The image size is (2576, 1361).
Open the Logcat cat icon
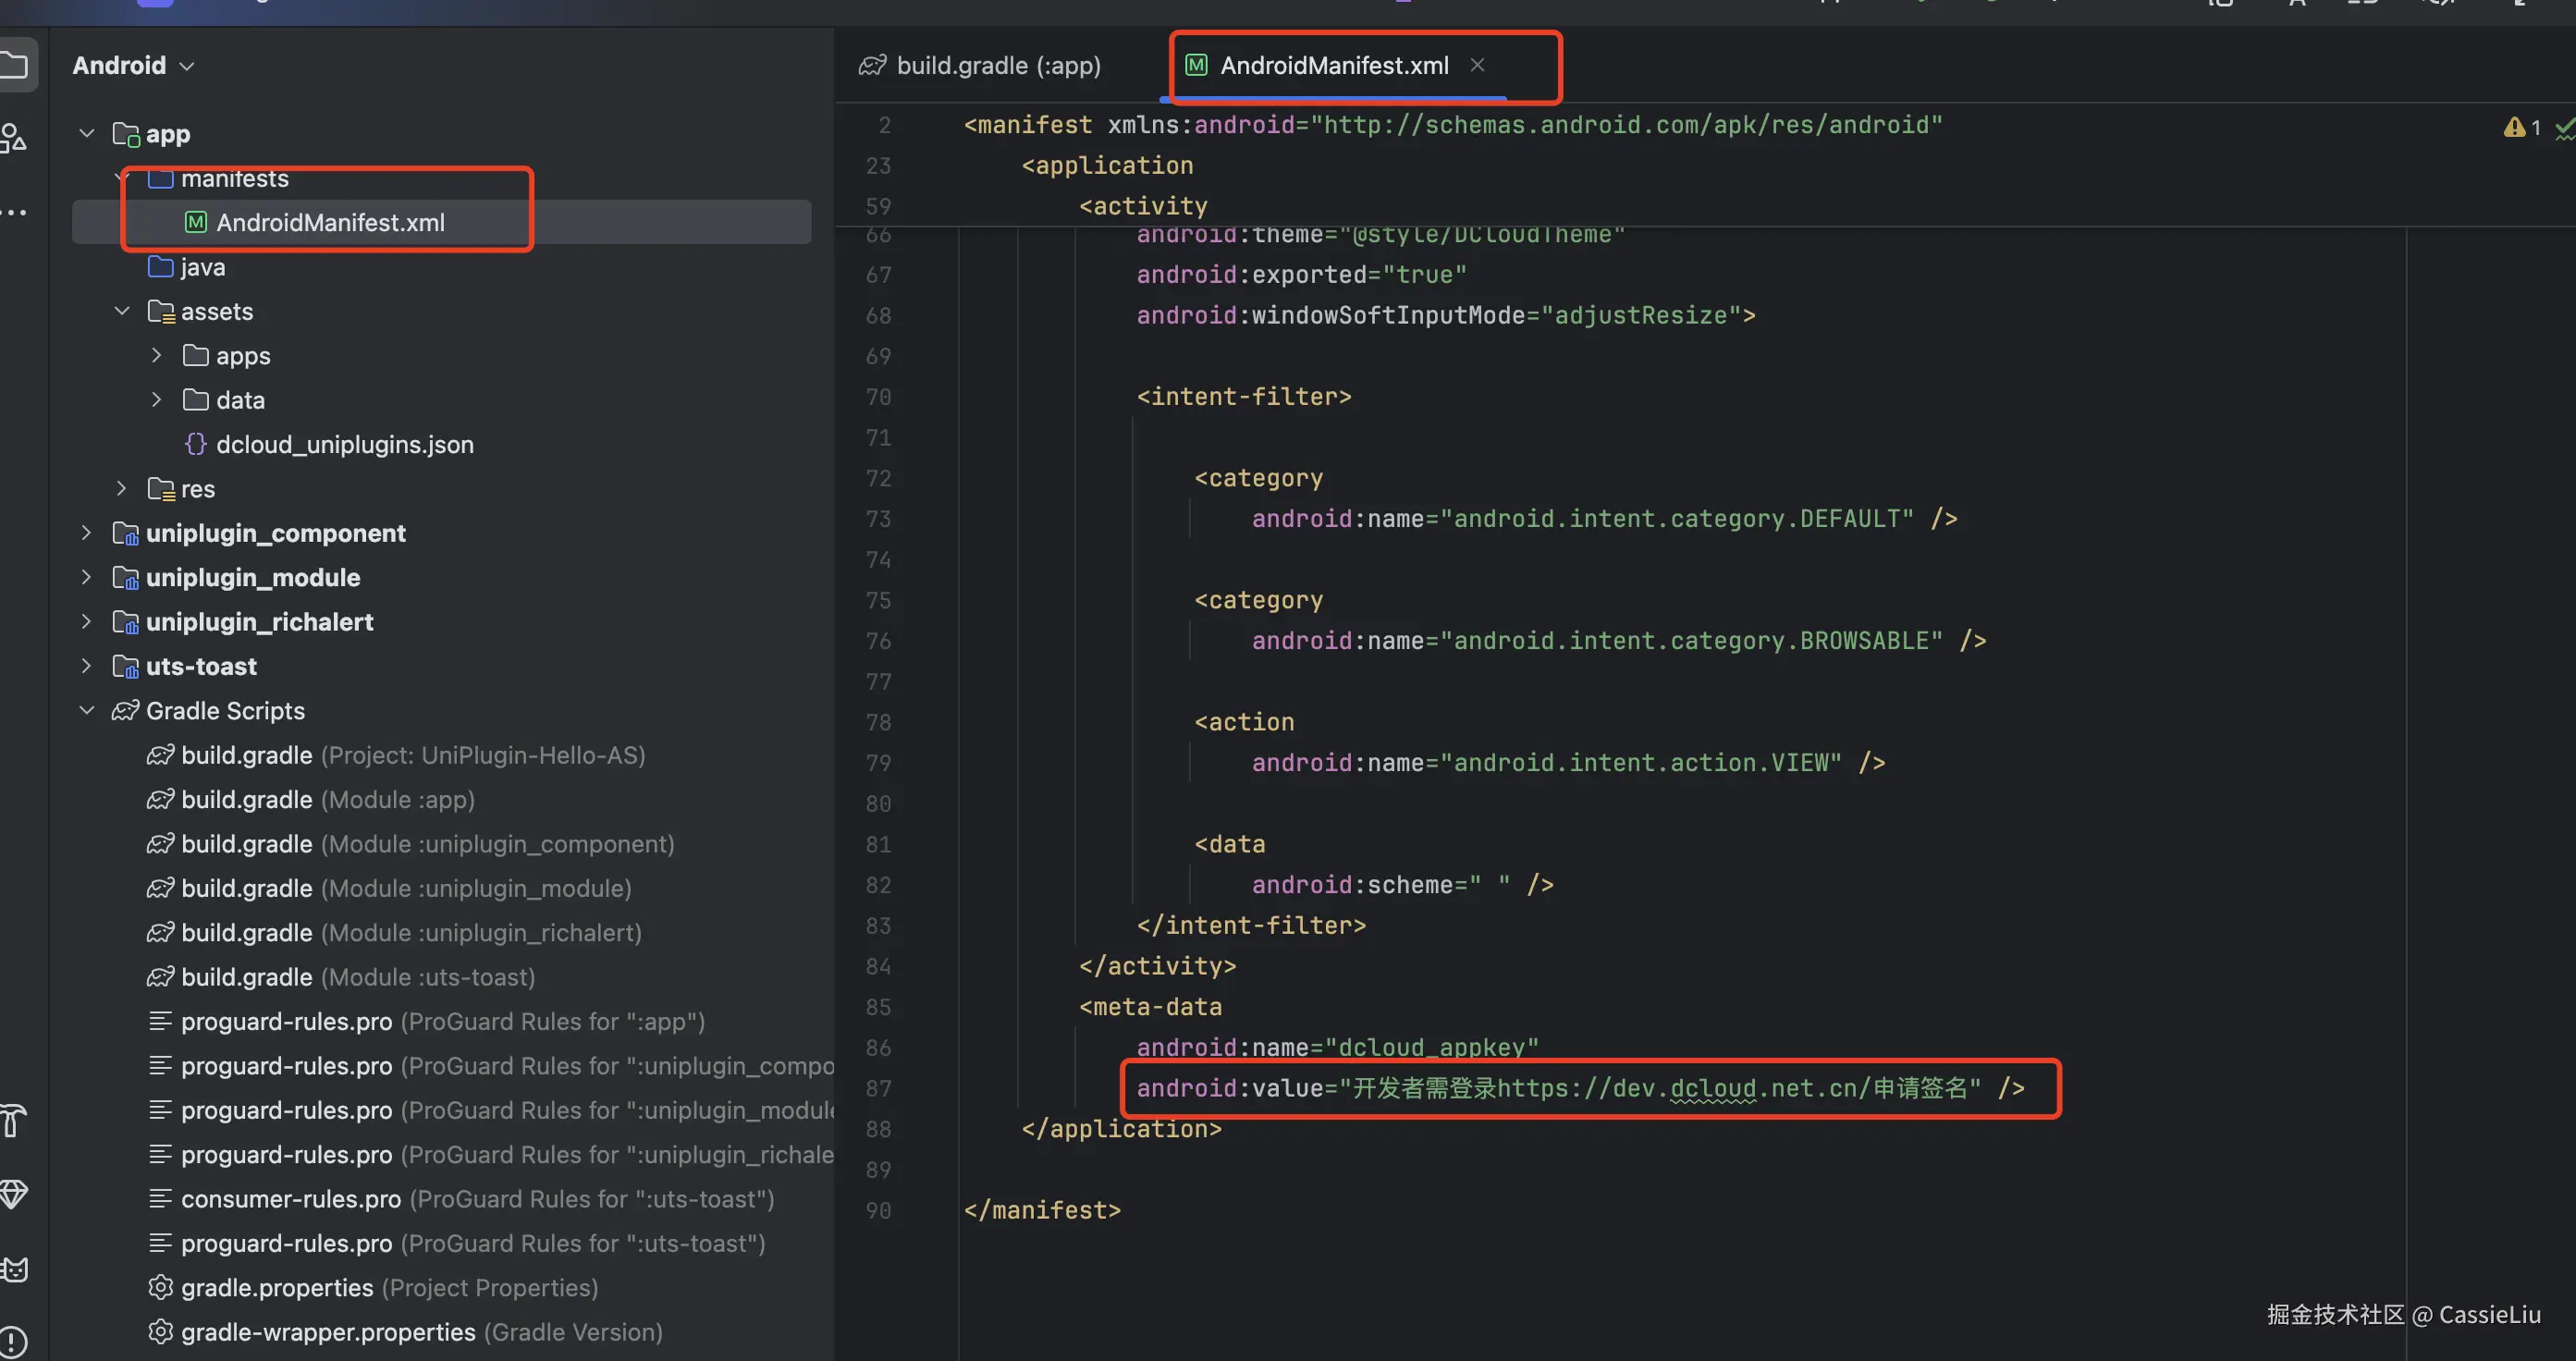pyautogui.click(x=14, y=1269)
